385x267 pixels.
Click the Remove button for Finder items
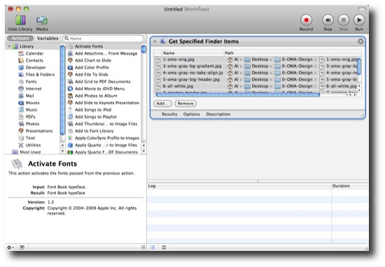pos(185,103)
